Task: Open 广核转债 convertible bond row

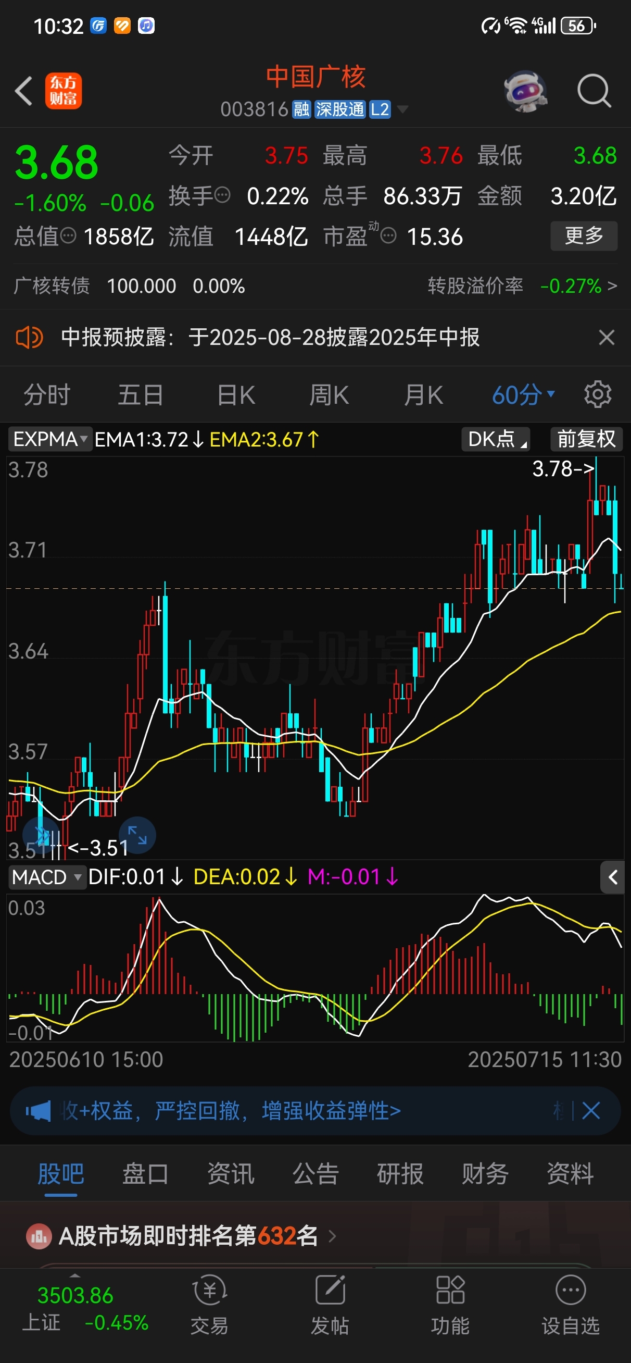Action: [129, 286]
